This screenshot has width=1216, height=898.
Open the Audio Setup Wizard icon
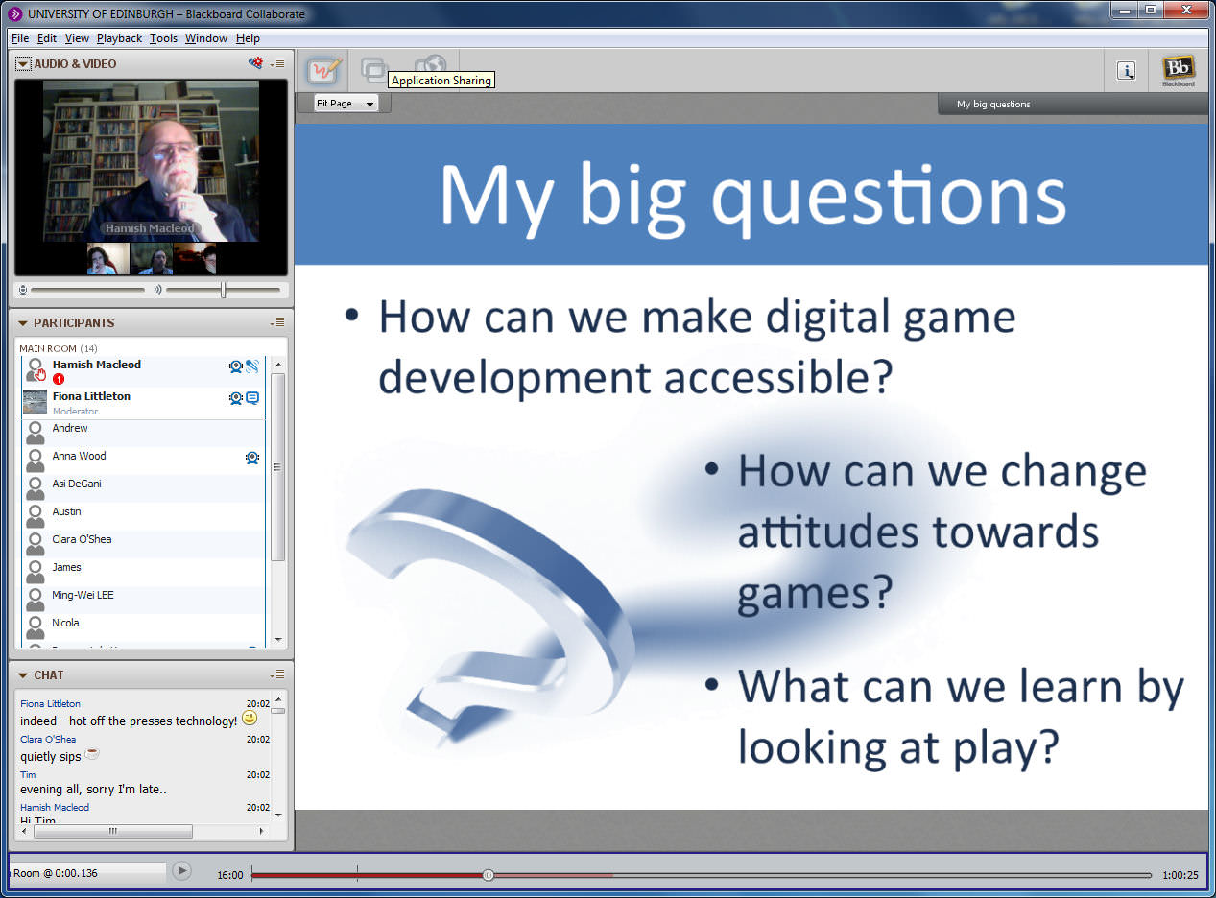255,63
